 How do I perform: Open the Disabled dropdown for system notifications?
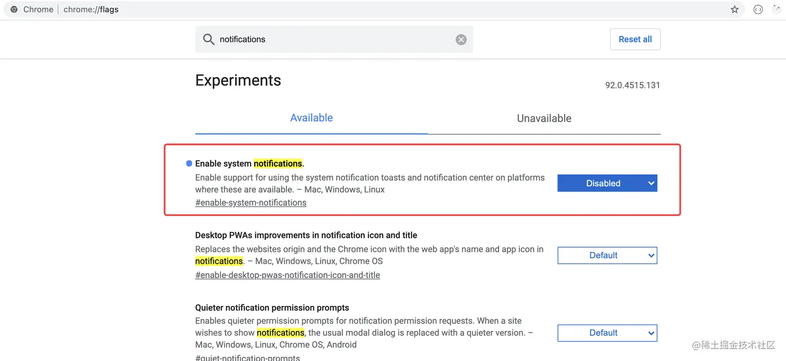(x=607, y=183)
